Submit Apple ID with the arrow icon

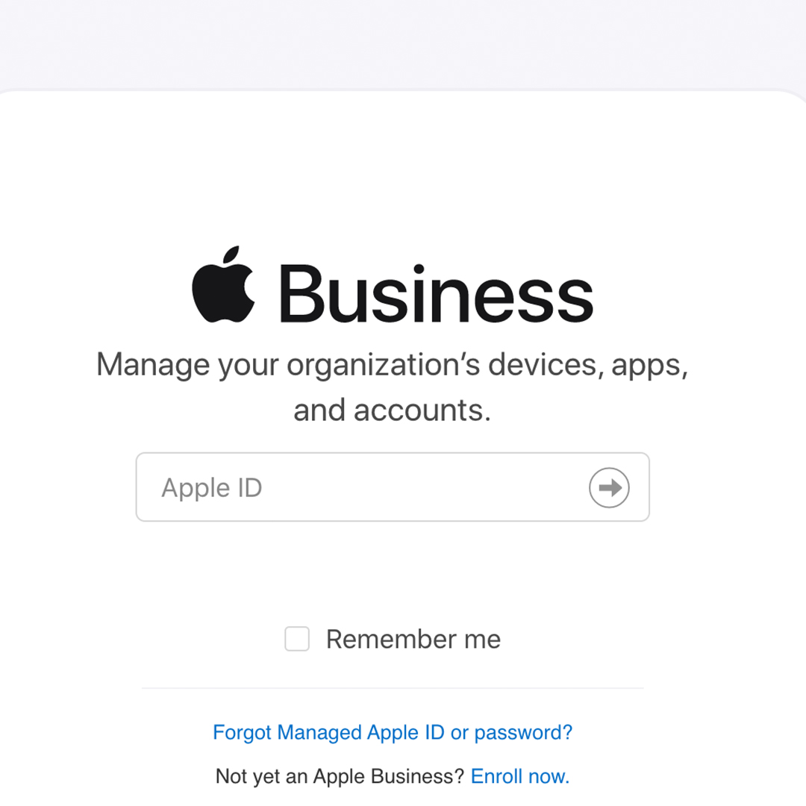[x=609, y=487]
